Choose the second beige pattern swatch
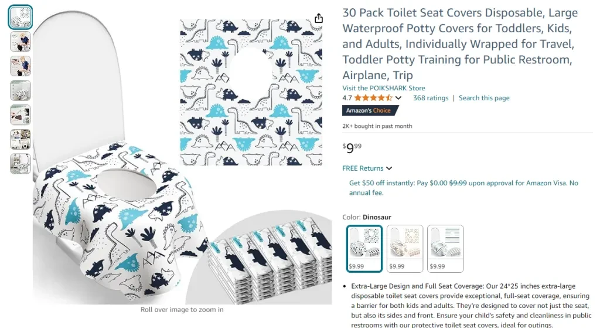 pyautogui.click(x=405, y=249)
